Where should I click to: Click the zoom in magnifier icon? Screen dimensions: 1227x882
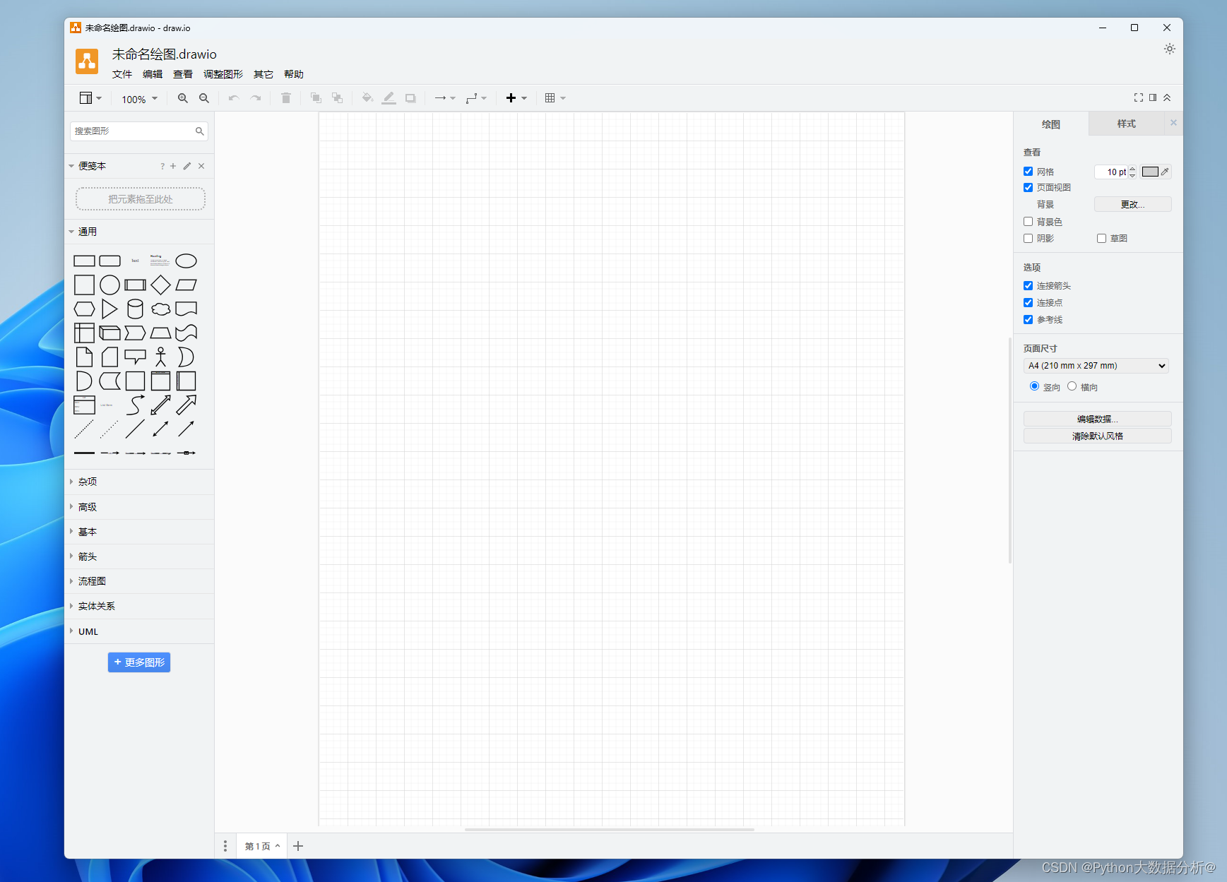pyautogui.click(x=183, y=98)
